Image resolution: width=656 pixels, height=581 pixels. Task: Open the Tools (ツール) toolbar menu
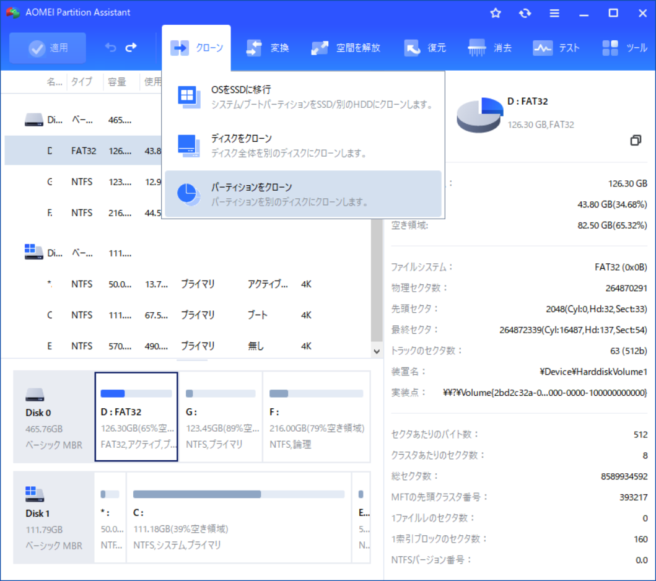tap(624, 48)
